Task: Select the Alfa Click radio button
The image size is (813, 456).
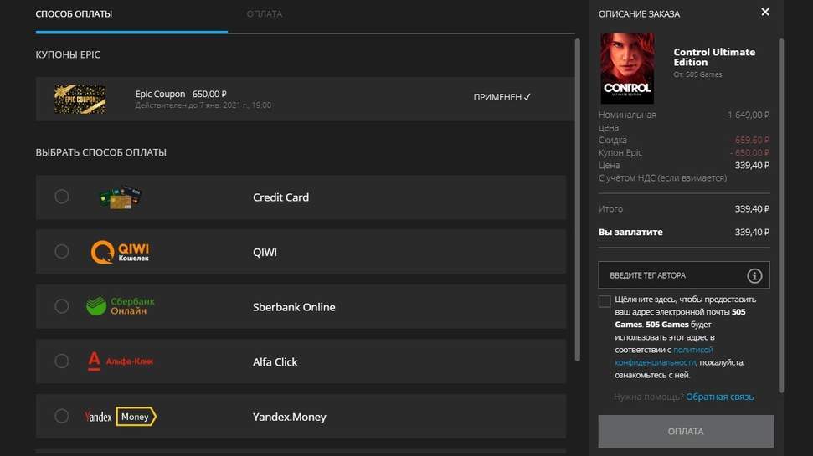Action: pos(62,361)
